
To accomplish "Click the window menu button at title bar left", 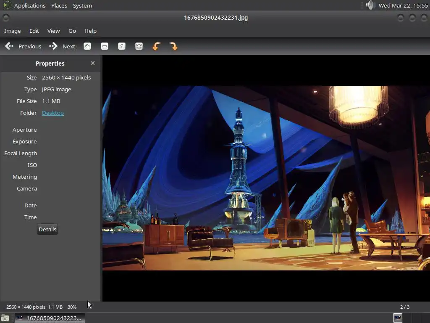I will tap(6, 18).
